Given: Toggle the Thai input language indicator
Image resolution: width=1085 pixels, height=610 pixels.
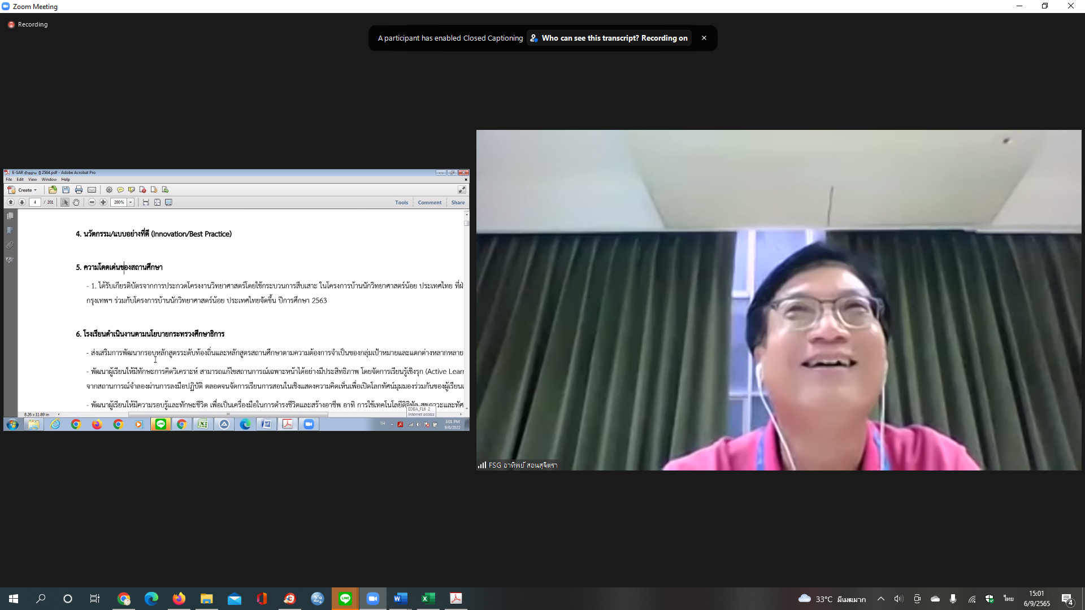Looking at the screenshot, I should [x=1008, y=599].
